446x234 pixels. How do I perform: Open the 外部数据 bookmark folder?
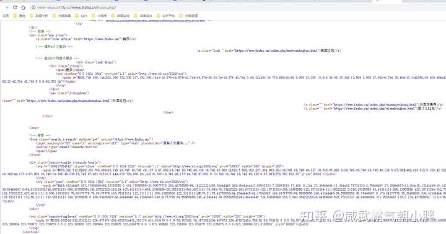[61, 16]
